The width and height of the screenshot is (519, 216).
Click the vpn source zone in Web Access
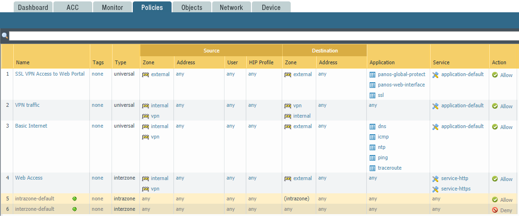click(x=155, y=189)
